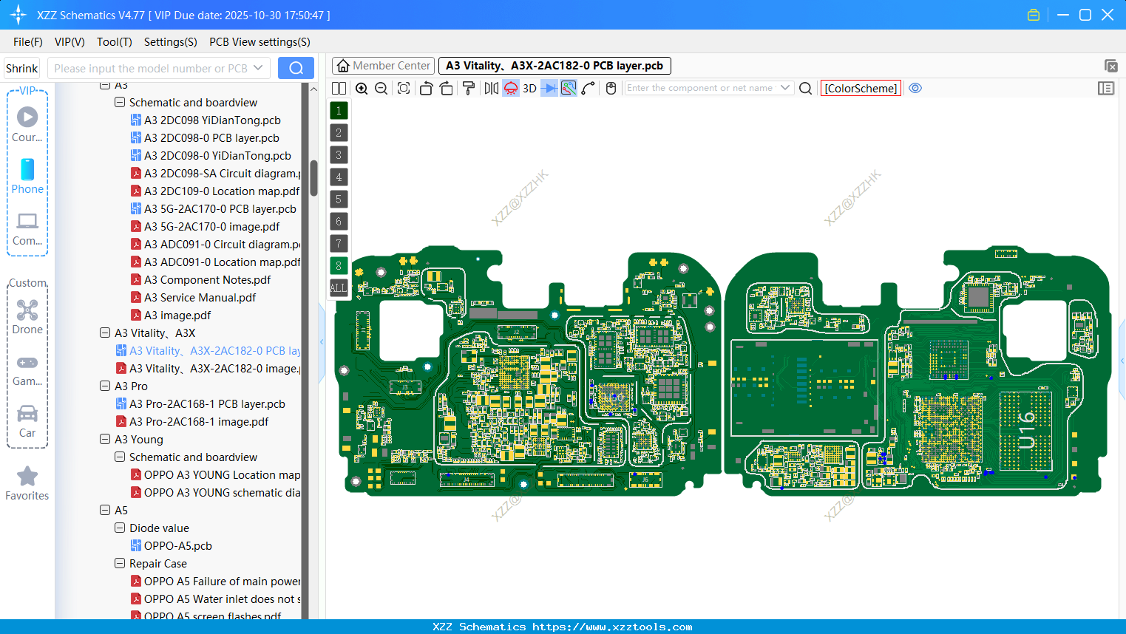This screenshot has height=634, width=1126.
Task: Click the zoom in magnifier icon
Action: tap(362, 89)
